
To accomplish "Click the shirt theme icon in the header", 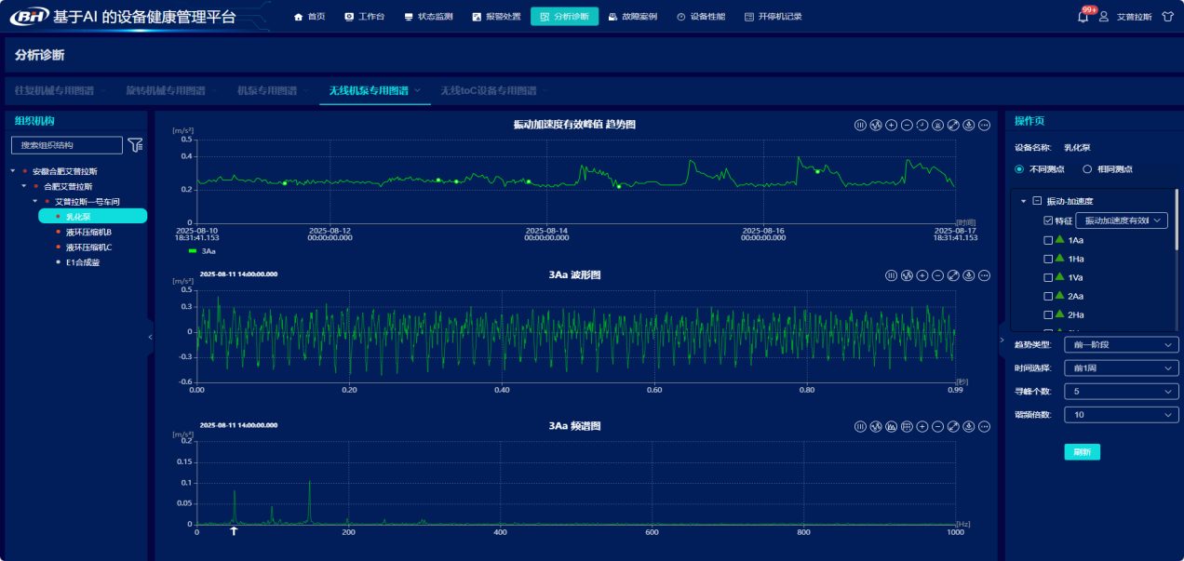I will [x=1167, y=17].
